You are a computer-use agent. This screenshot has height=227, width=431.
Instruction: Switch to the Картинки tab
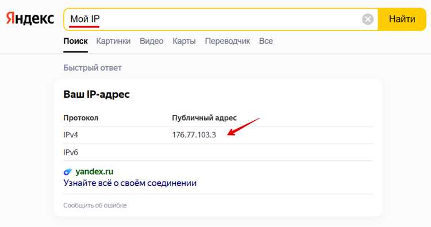113,41
